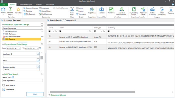Collapse Keywords and Date Range section
This screenshot has width=175, height=98.
coord(3,44)
